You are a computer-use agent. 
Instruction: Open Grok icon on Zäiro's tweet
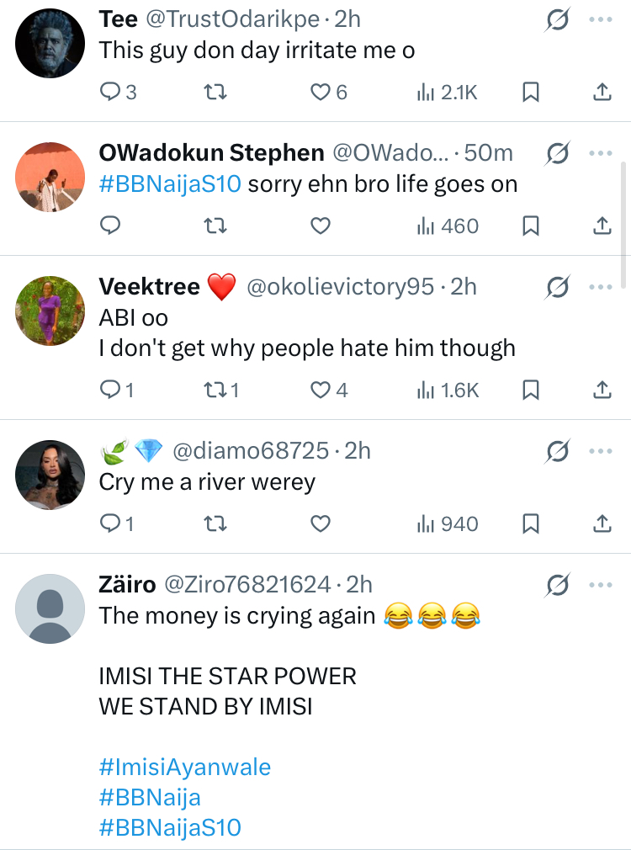coord(557,585)
